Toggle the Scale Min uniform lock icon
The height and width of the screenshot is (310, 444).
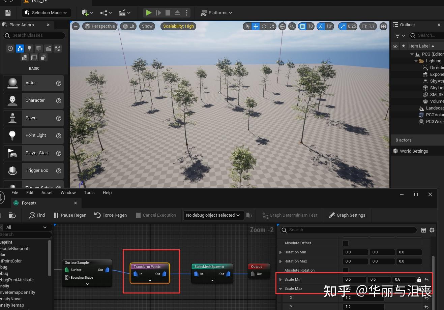point(419,280)
